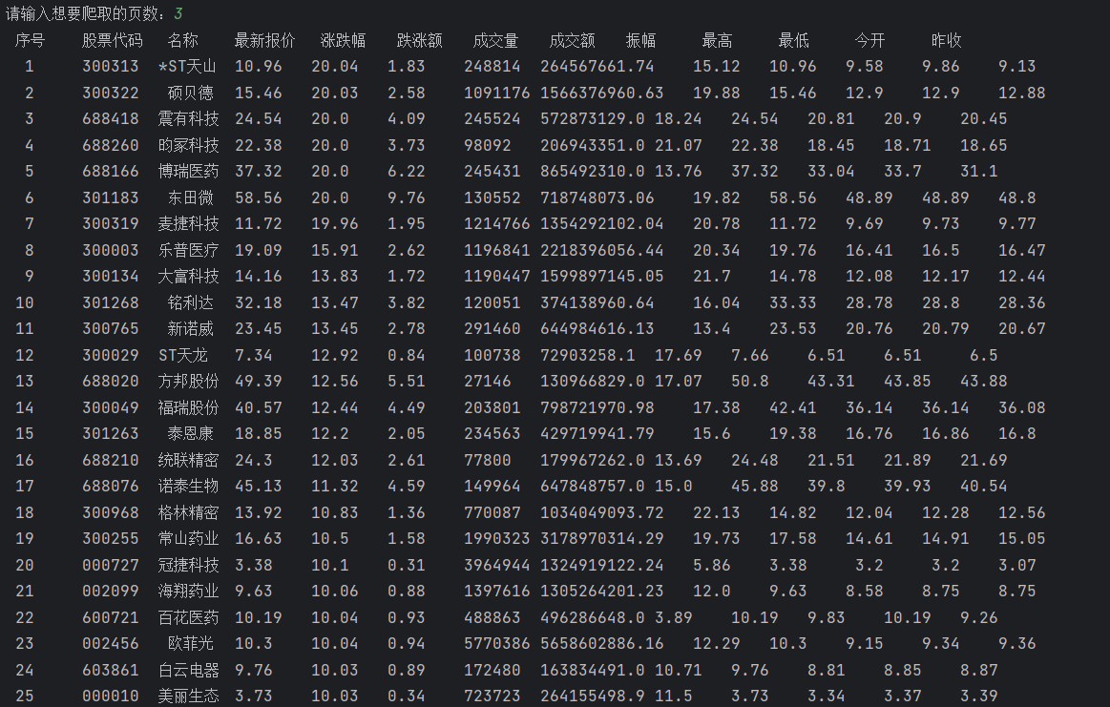Select trade amount 1034049093.72
The image size is (1110, 707).
602,513
